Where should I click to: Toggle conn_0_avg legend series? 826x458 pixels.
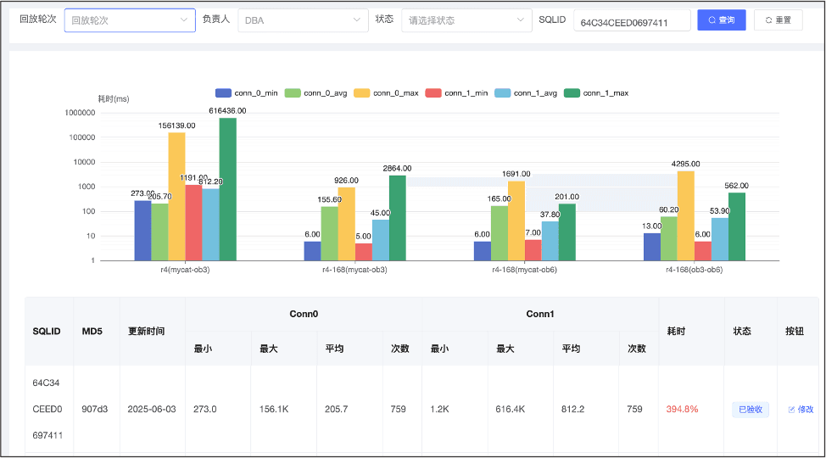315,93
